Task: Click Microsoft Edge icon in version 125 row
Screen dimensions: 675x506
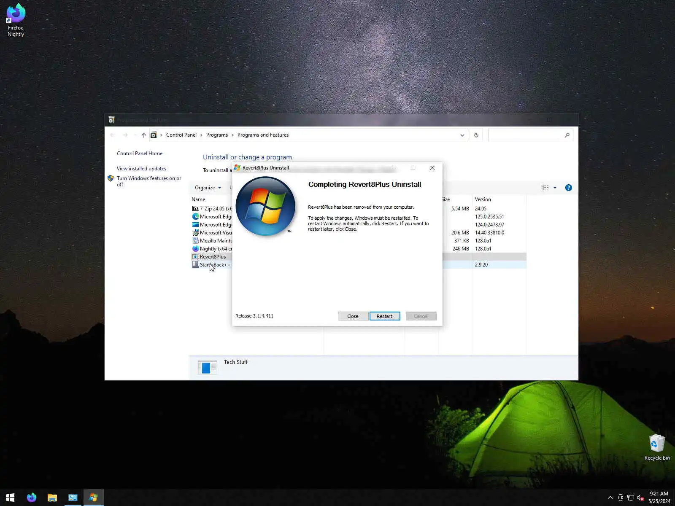Action: coord(195,216)
